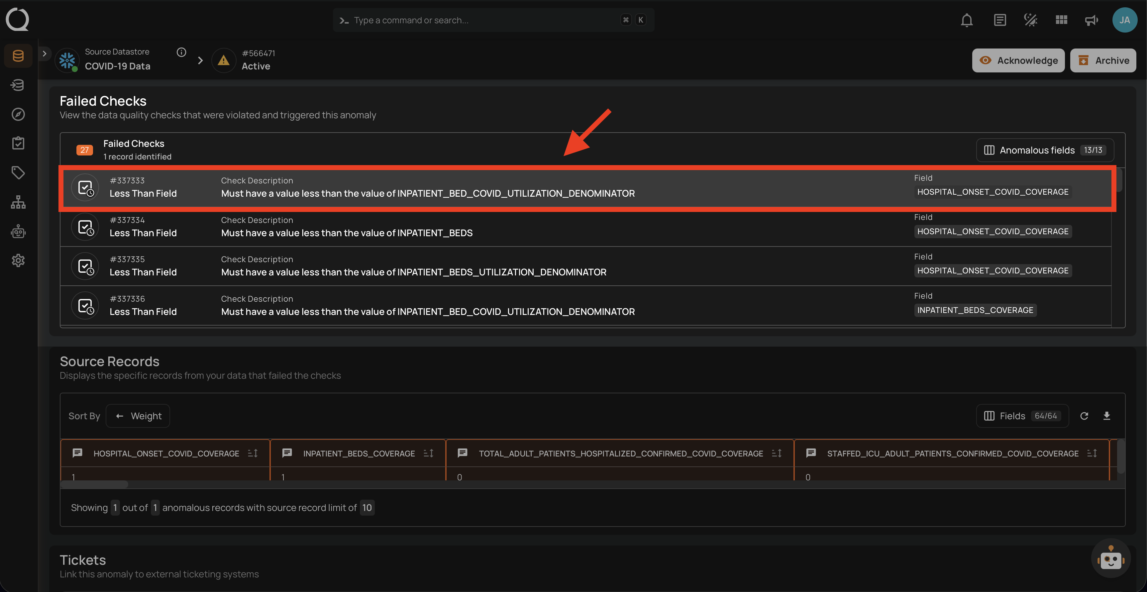Click the source records horizontal scrollbar
The width and height of the screenshot is (1147, 592).
click(94, 484)
